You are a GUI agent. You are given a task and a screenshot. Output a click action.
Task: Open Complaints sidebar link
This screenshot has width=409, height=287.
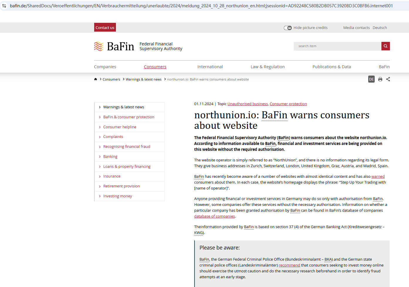point(113,137)
